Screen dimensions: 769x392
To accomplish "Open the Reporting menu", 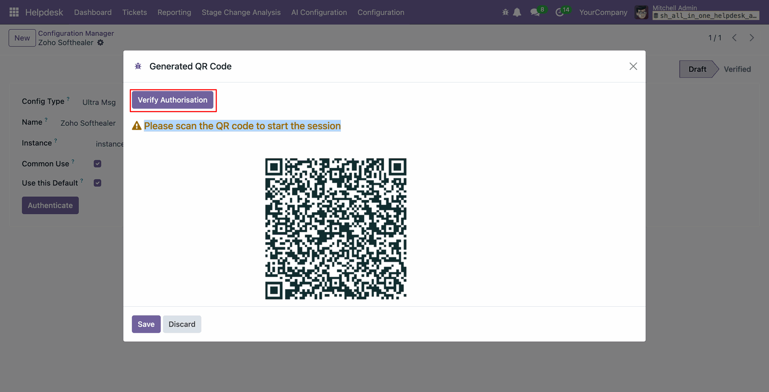I will point(174,12).
